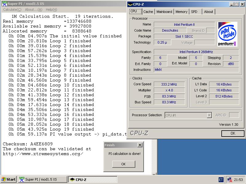Image resolution: width=246 pixels, height=184 pixels.
Task: Close the Finish dialog with the X
Action: [x=140, y=145]
